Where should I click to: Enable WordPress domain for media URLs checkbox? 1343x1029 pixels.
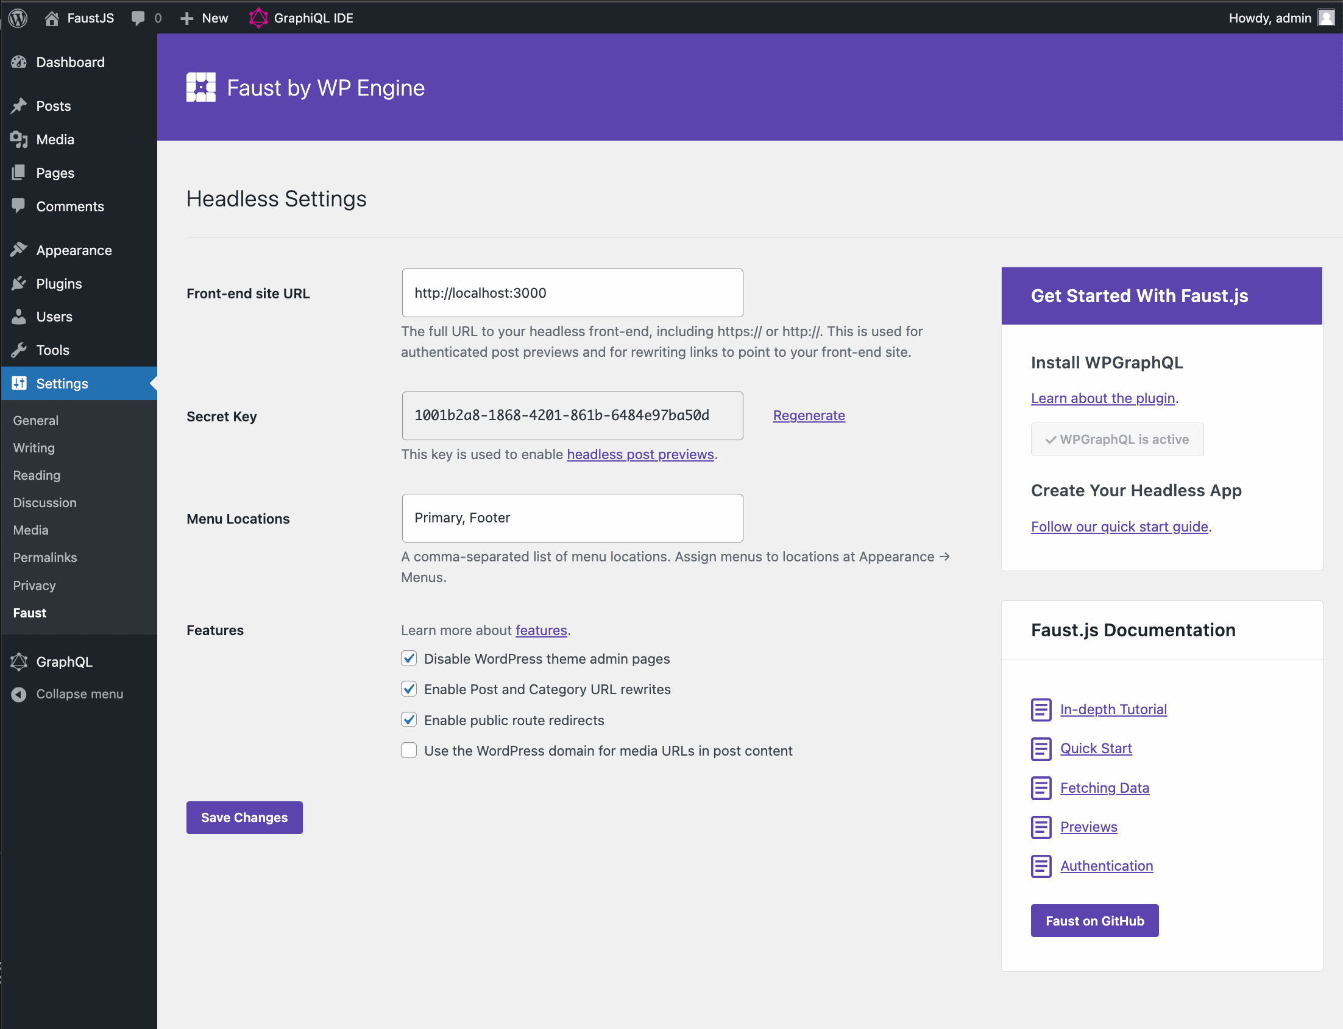(x=409, y=750)
